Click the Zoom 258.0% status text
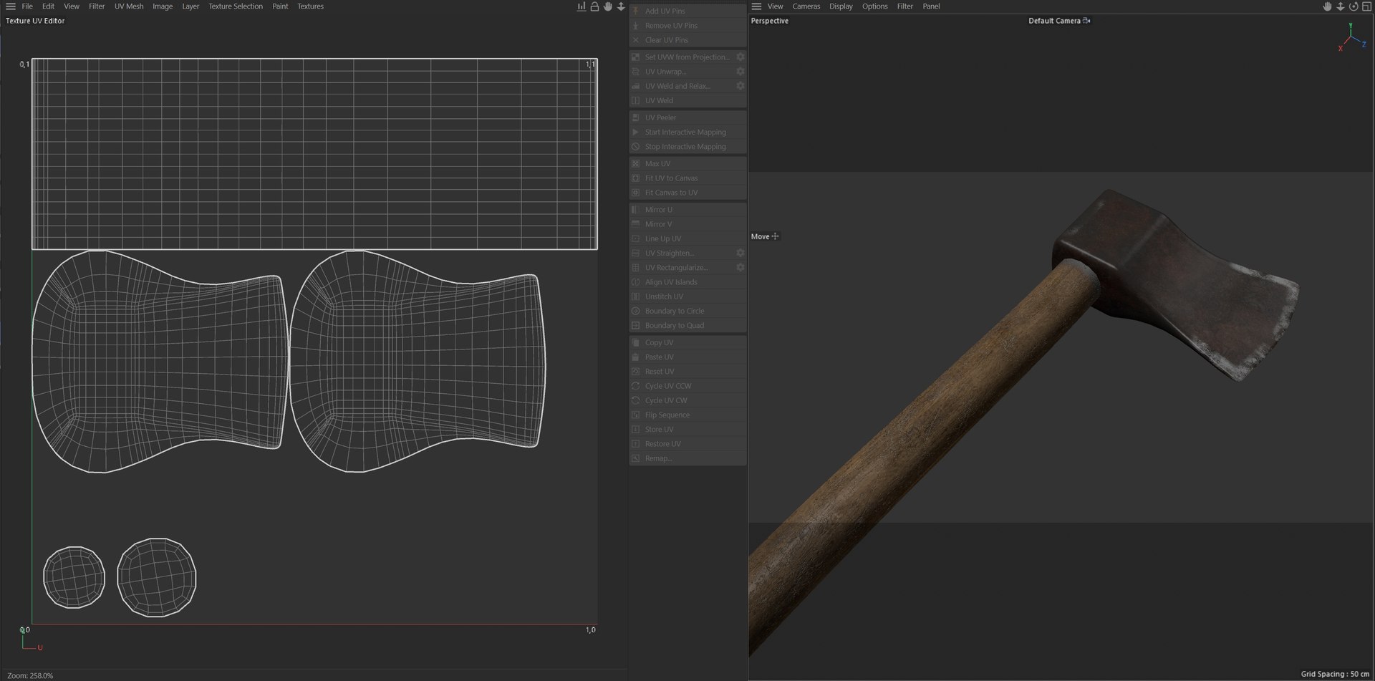1375x681 pixels. pyautogui.click(x=30, y=675)
